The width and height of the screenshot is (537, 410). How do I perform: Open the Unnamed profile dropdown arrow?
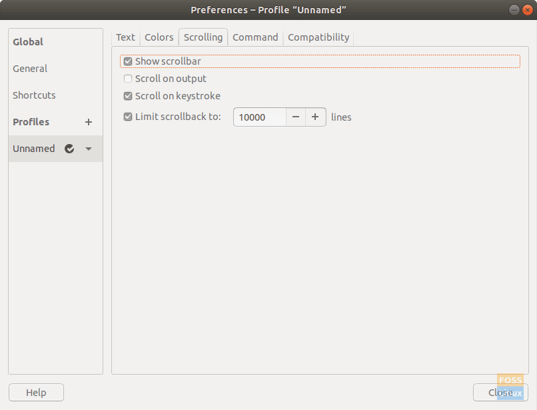(89, 149)
